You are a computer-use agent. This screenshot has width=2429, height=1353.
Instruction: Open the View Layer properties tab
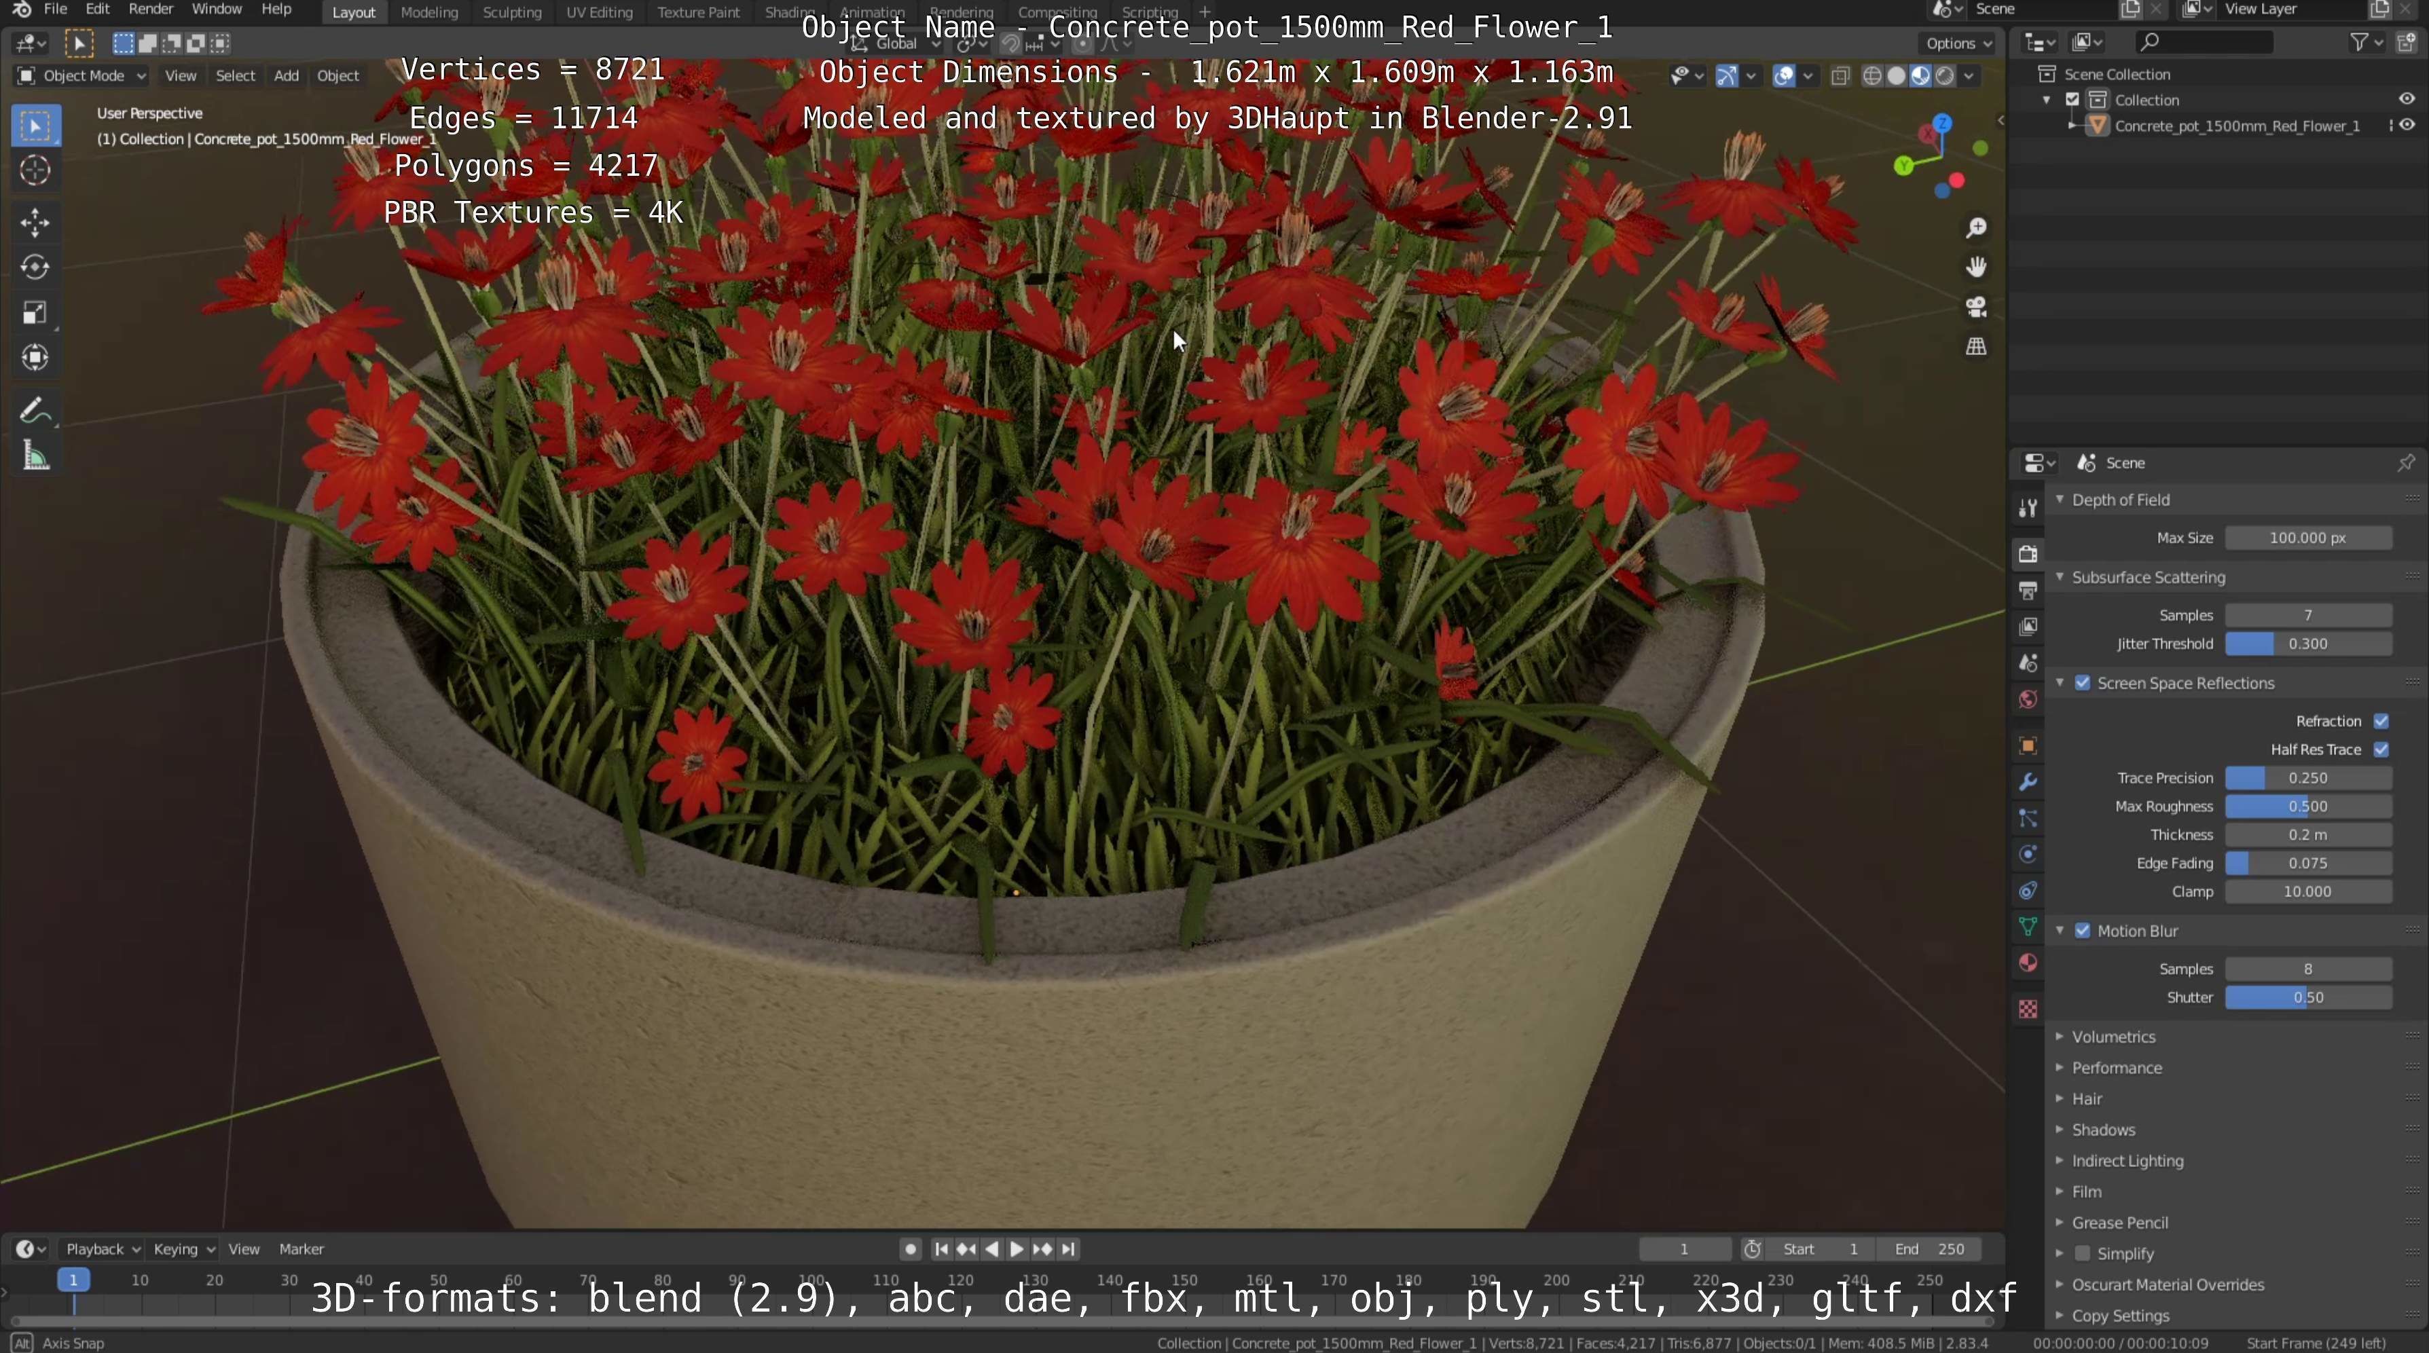pos(2027,627)
